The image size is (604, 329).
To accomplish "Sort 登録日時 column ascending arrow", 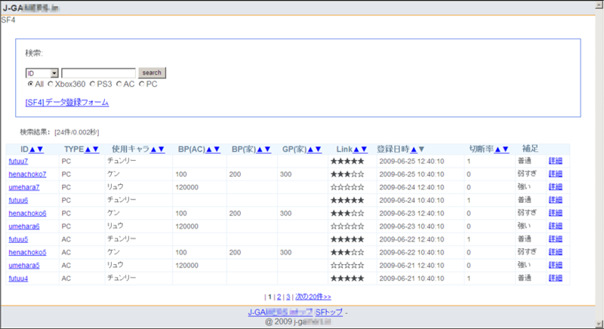I will [414, 149].
